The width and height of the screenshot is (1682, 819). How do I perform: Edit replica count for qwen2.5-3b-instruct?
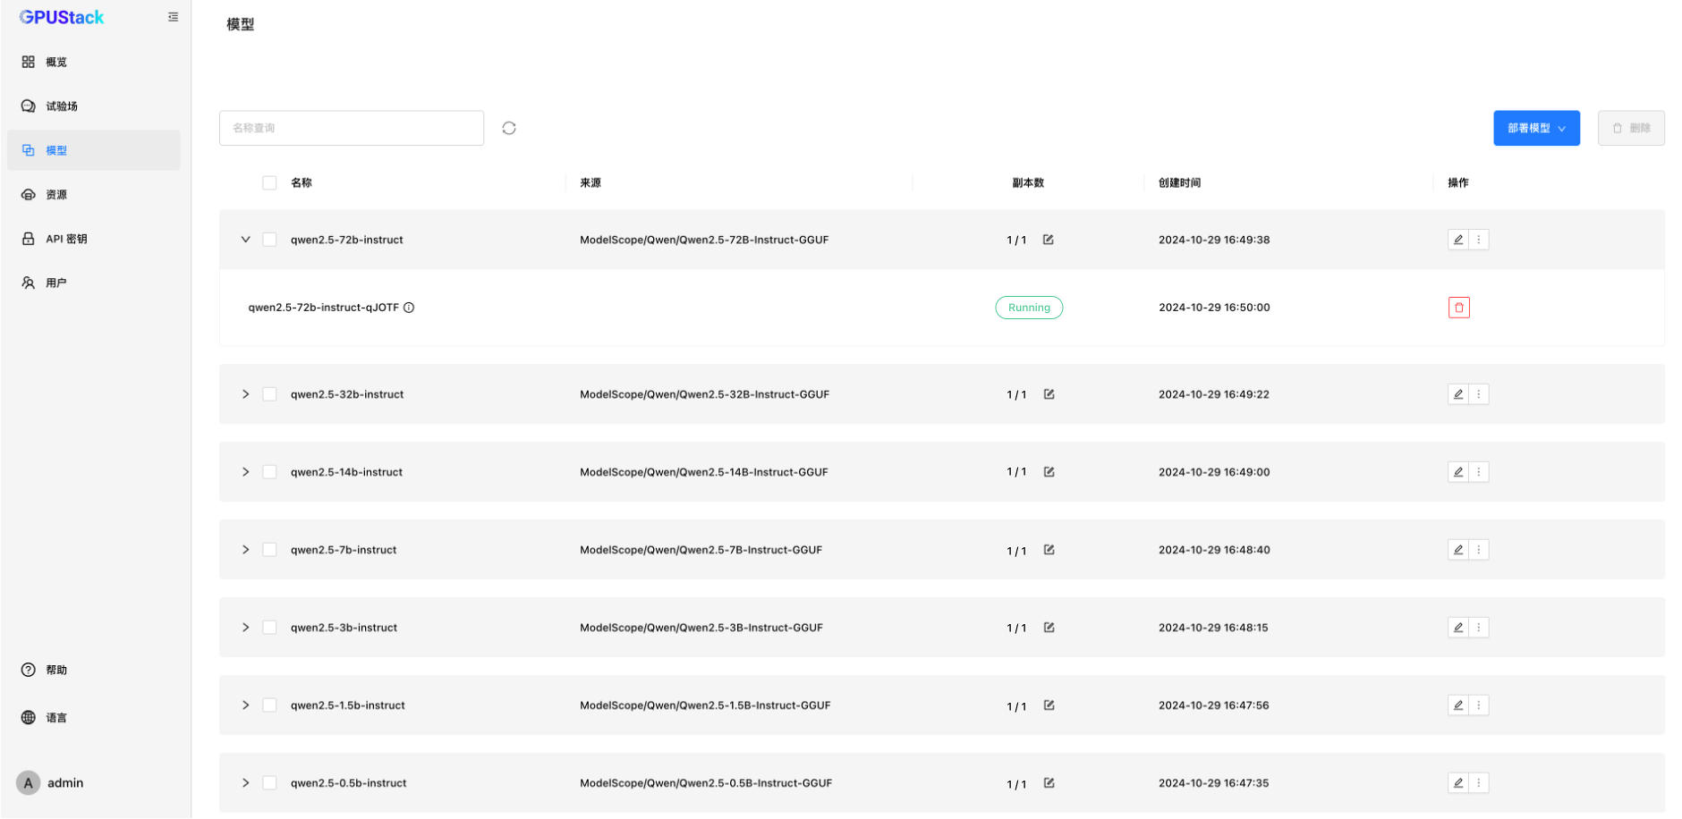point(1049,628)
